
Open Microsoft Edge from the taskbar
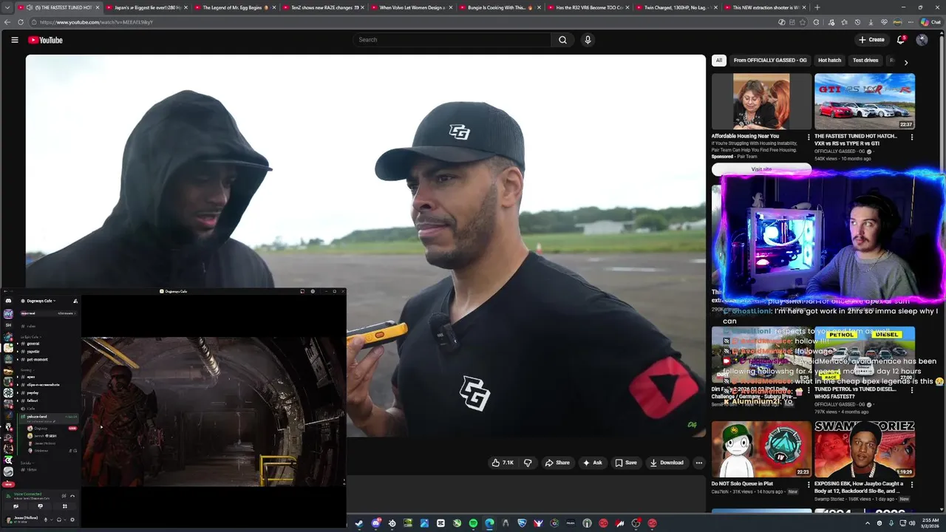click(x=489, y=523)
